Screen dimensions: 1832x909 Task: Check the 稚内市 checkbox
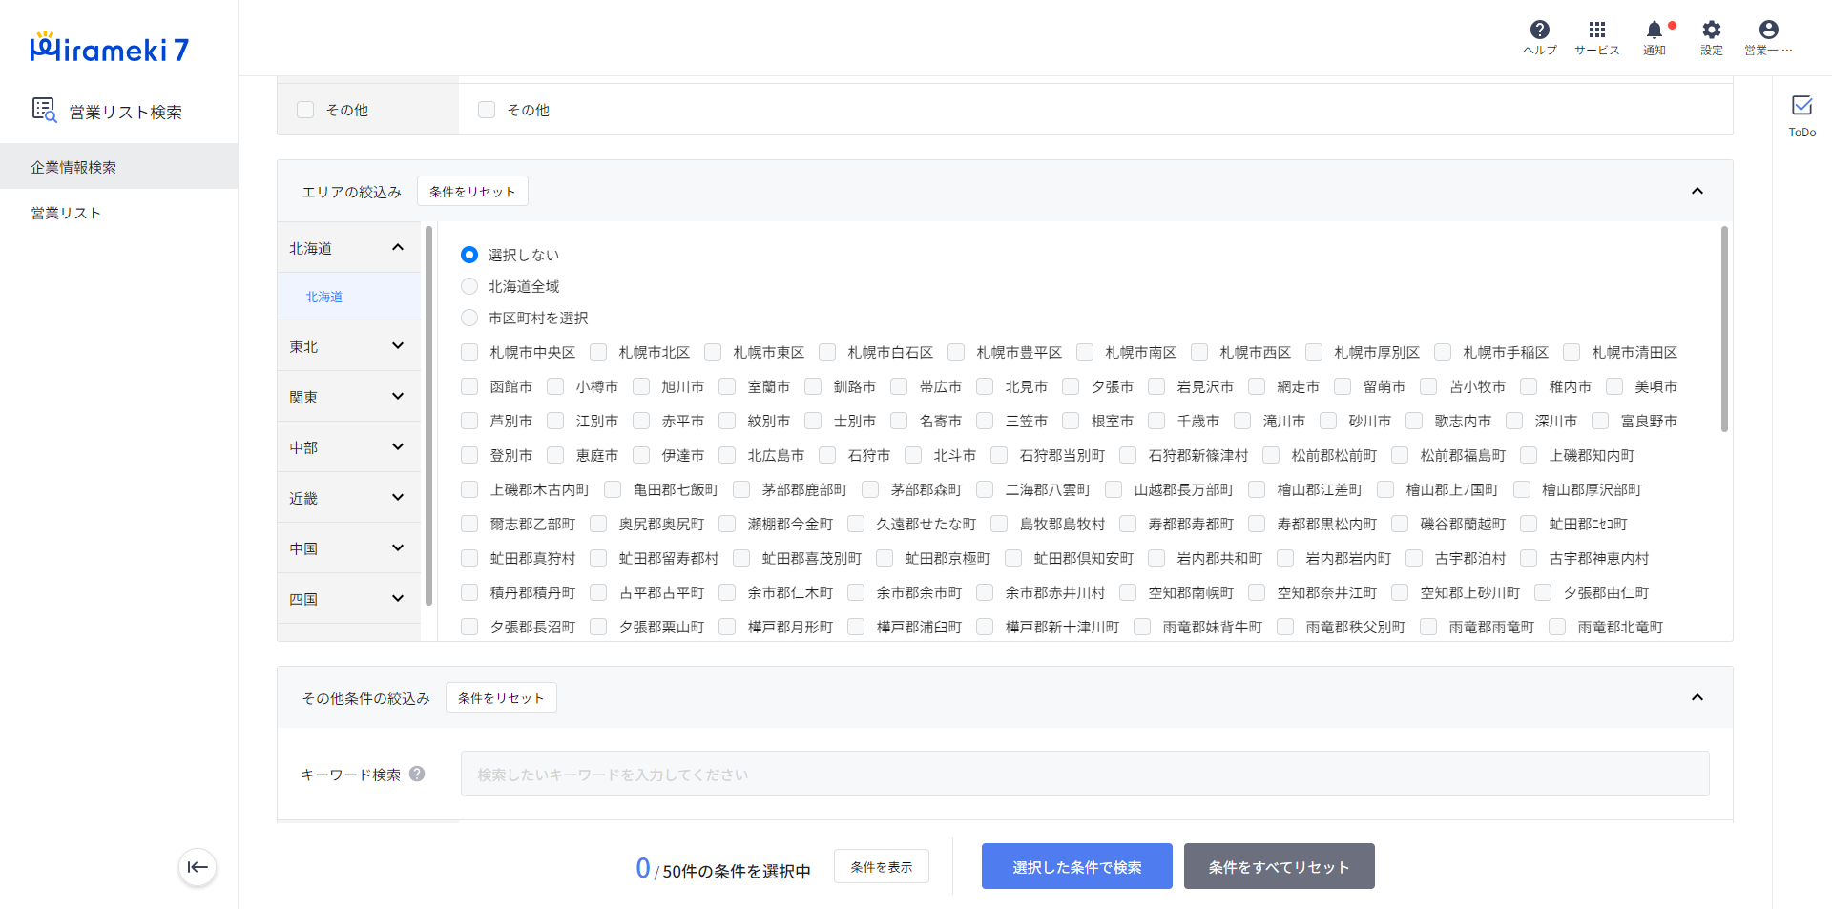[1529, 386]
